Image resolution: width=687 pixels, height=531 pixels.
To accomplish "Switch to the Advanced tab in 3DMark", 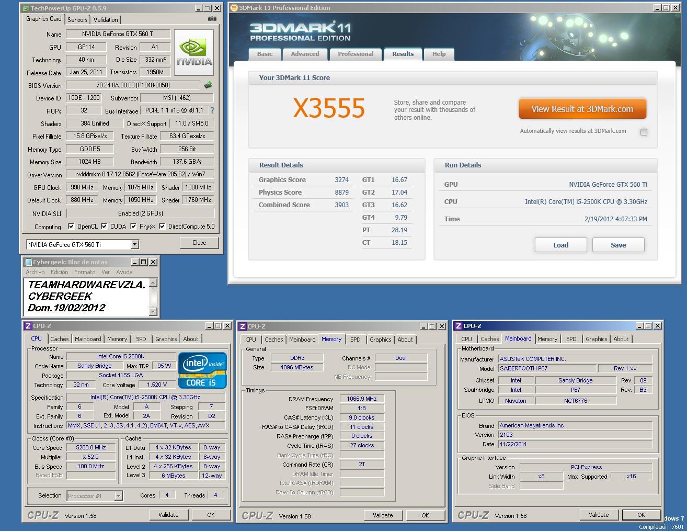I will point(305,54).
